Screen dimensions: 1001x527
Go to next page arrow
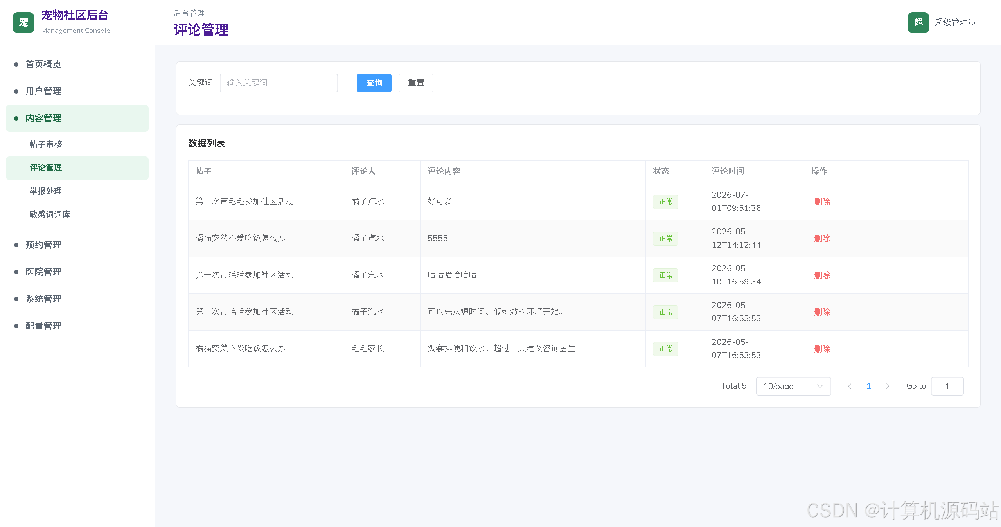pos(888,386)
